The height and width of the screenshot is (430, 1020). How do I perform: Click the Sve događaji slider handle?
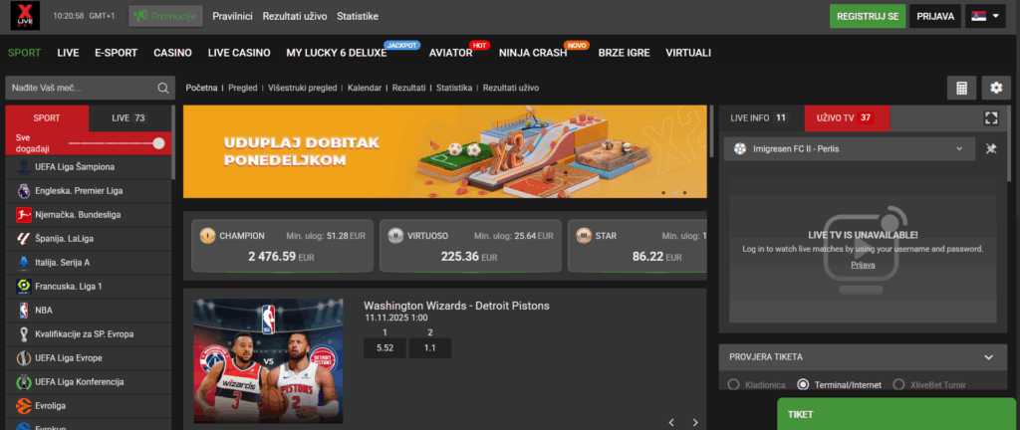(x=158, y=143)
